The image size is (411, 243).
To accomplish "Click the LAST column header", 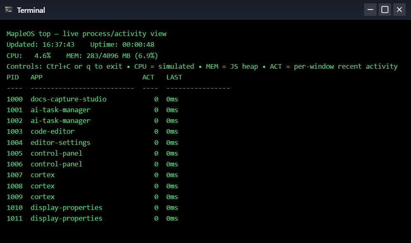I will 174,77.
